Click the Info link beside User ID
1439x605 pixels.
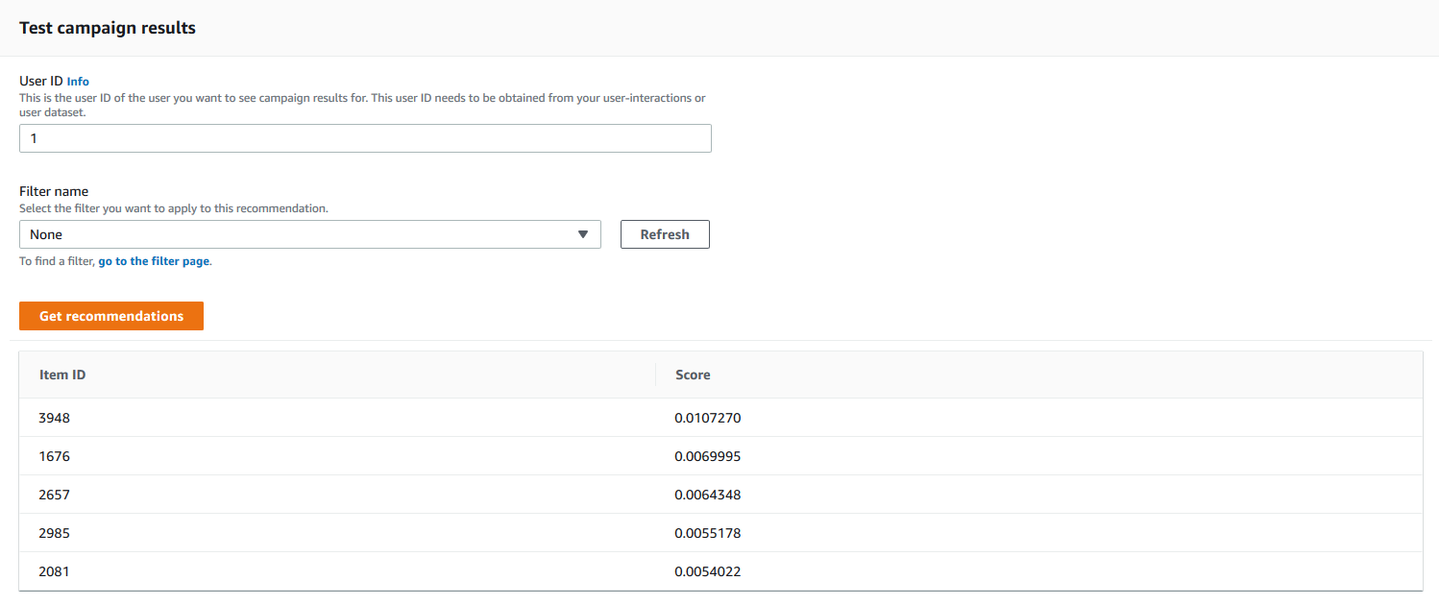78,81
